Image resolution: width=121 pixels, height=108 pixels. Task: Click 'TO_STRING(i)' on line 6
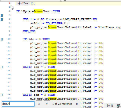56,23
